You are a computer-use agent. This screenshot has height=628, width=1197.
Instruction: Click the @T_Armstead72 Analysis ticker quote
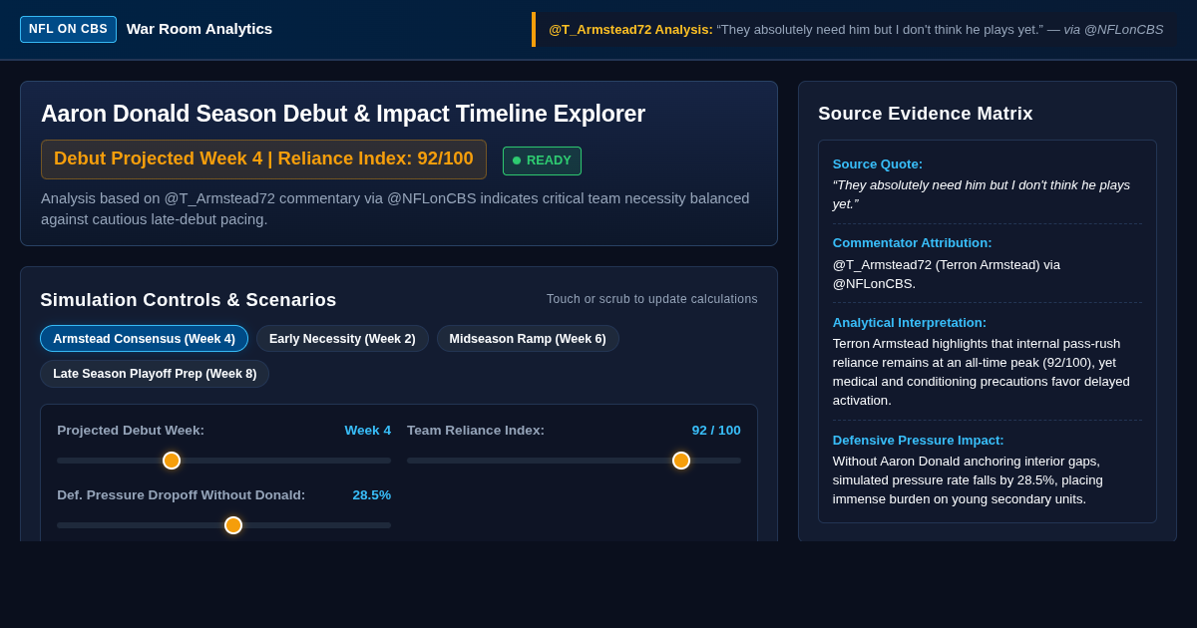tap(855, 30)
